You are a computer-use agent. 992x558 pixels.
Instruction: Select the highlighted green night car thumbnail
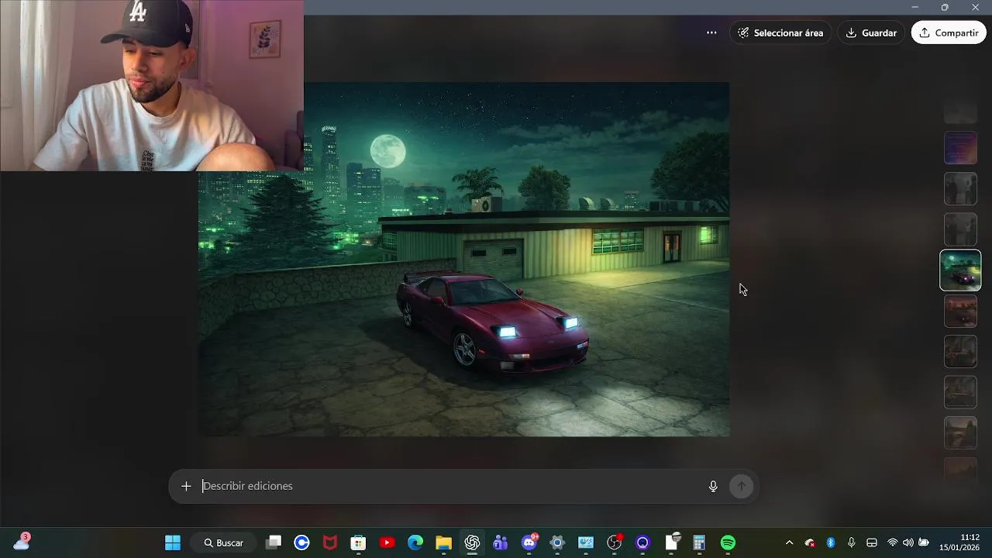[960, 270]
